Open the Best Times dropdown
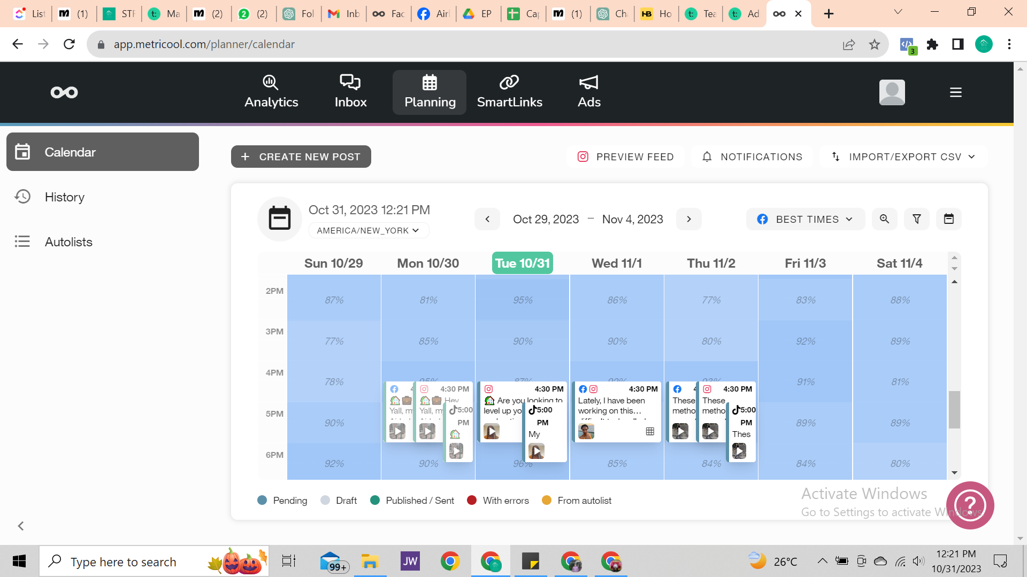Viewport: 1027px width, 577px height. 805,219
